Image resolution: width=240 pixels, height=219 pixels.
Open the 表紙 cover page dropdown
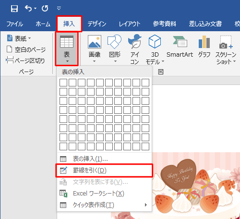click(19, 38)
